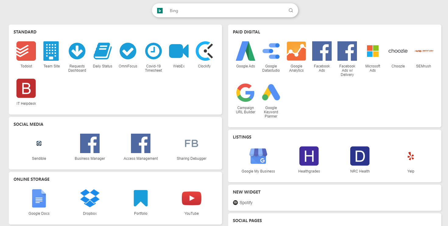Open the Google Datastudio icon
Screen dimensions: 448x226
click(x=271, y=51)
